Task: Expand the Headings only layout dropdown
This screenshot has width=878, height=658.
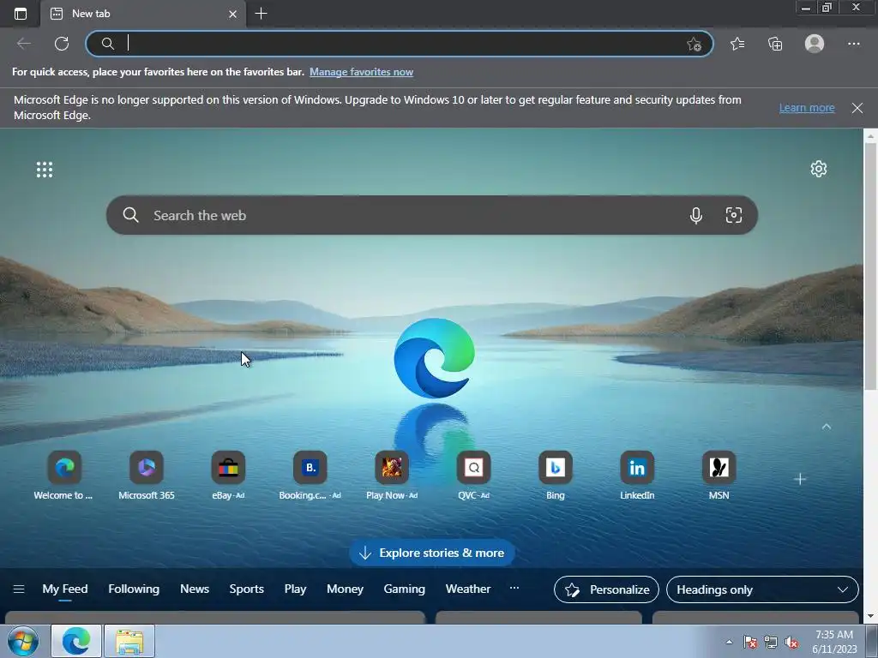Action: coord(762,589)
